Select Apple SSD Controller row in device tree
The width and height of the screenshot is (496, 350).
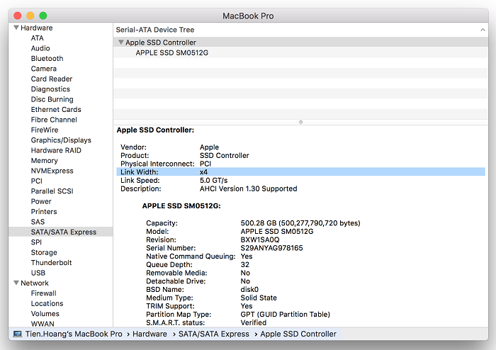pos(300,43)
